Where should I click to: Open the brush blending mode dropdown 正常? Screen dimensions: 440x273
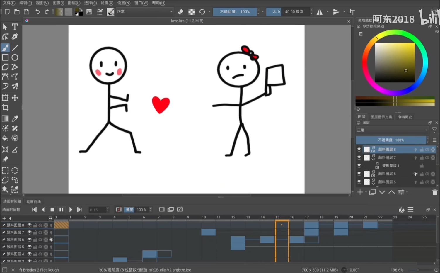145,12
